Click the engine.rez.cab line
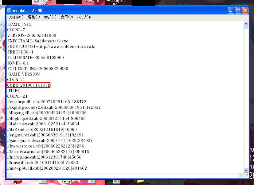 (x=45, y=135)
